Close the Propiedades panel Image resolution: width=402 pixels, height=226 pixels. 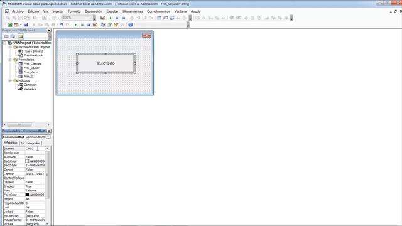(x=49, y=131)
